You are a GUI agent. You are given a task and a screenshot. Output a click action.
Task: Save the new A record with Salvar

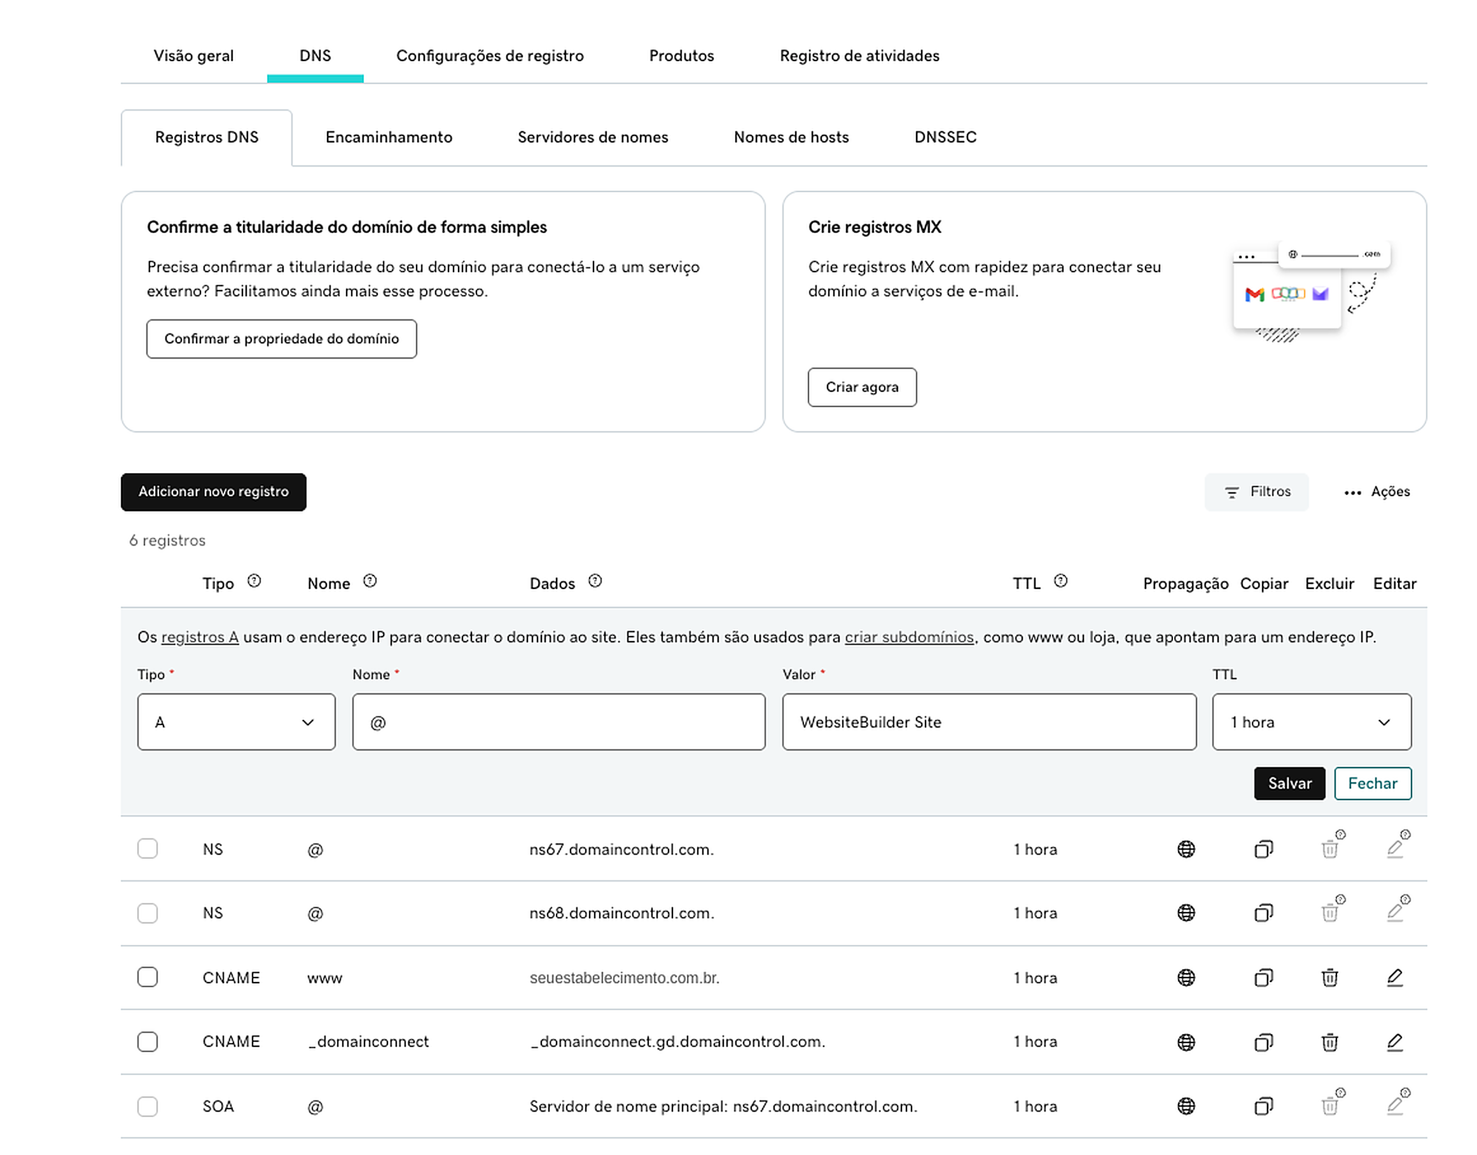1289,783
